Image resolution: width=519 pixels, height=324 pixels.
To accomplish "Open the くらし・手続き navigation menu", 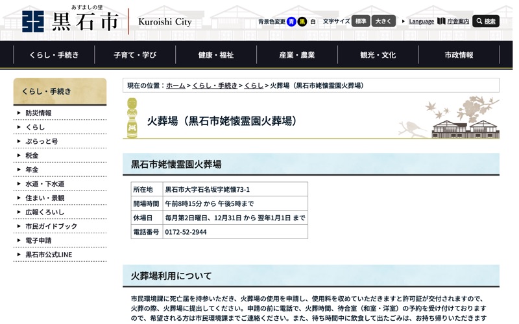I will [x=54, y=55].
